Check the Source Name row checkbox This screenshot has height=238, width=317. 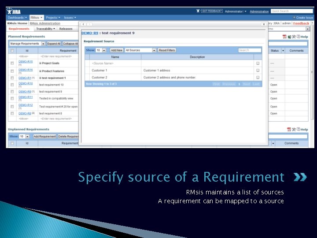258,63
